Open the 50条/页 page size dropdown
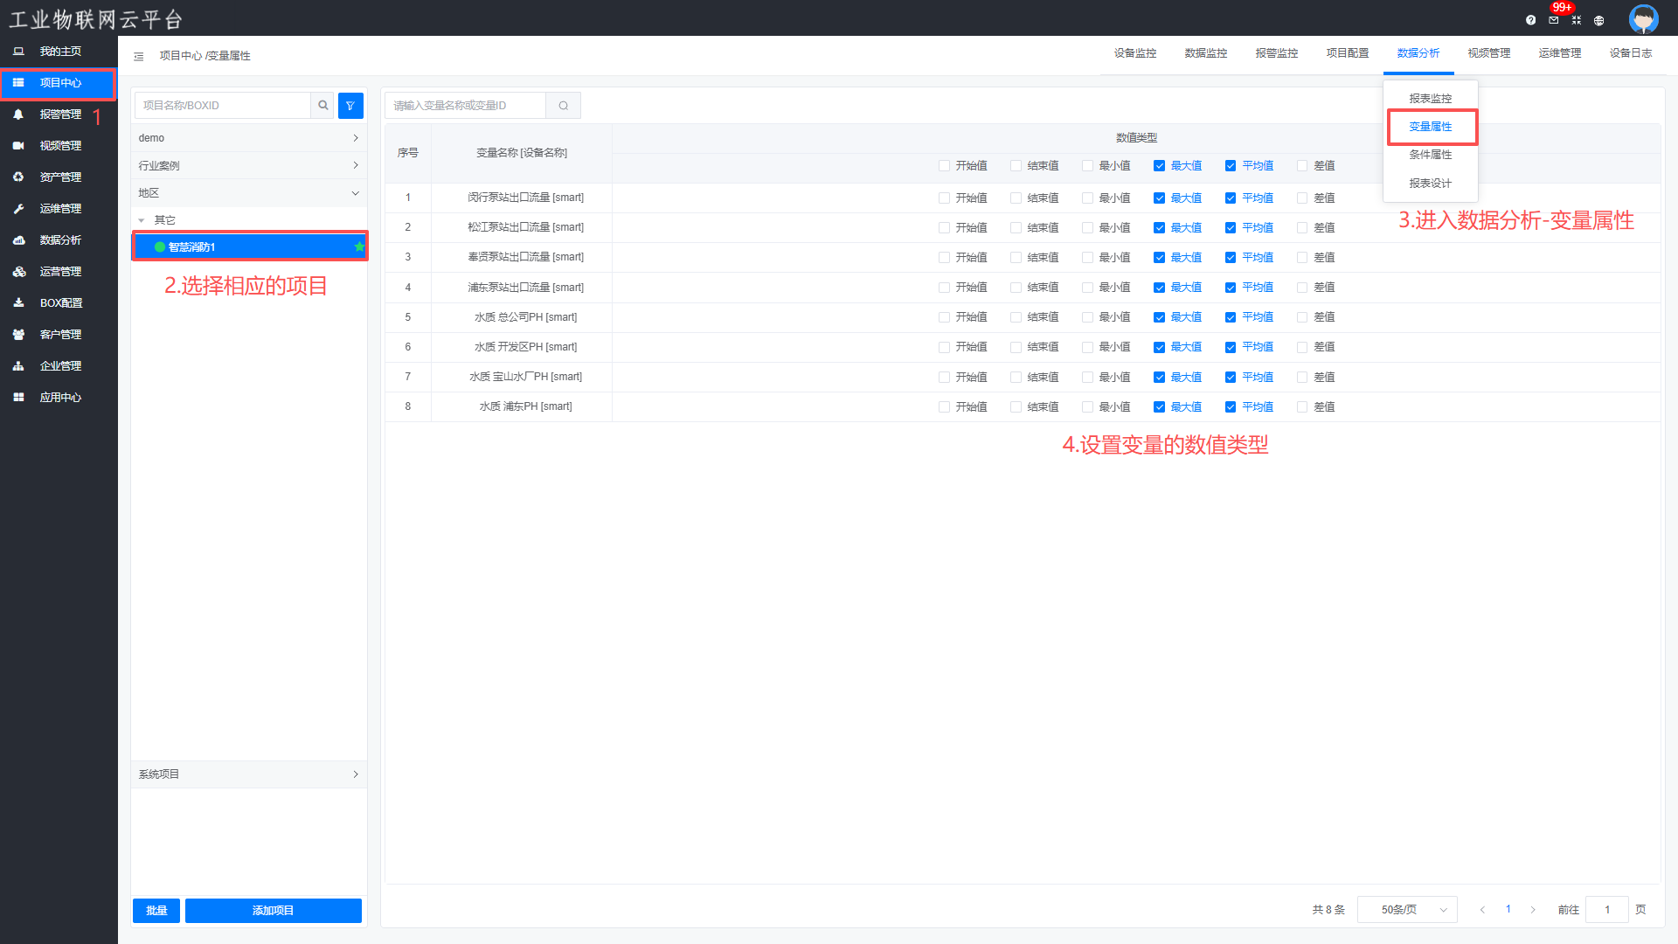 tap(1407, 910)
